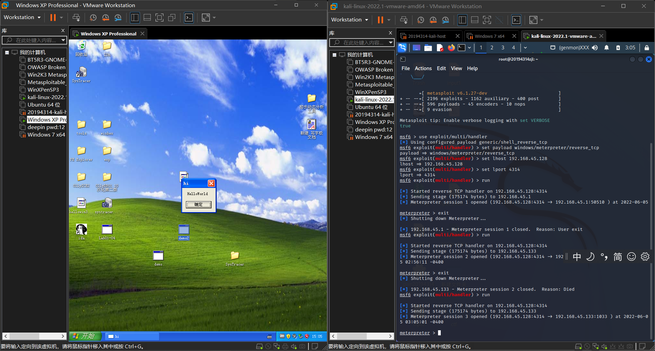Open Help menu in Kali terminal
Viewport: 655px width, 351px height.
pos(472,68)
